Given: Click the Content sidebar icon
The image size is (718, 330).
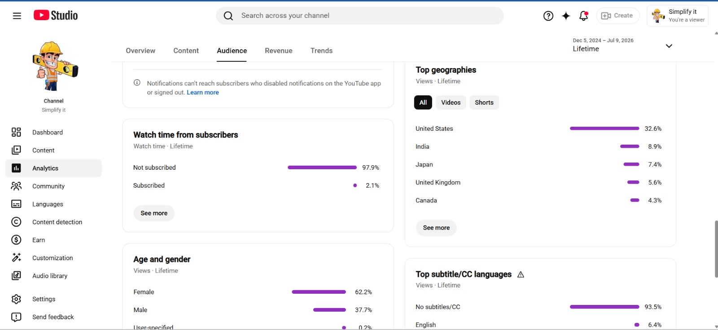Looking at the screenshot, I should tap(16, 150).
